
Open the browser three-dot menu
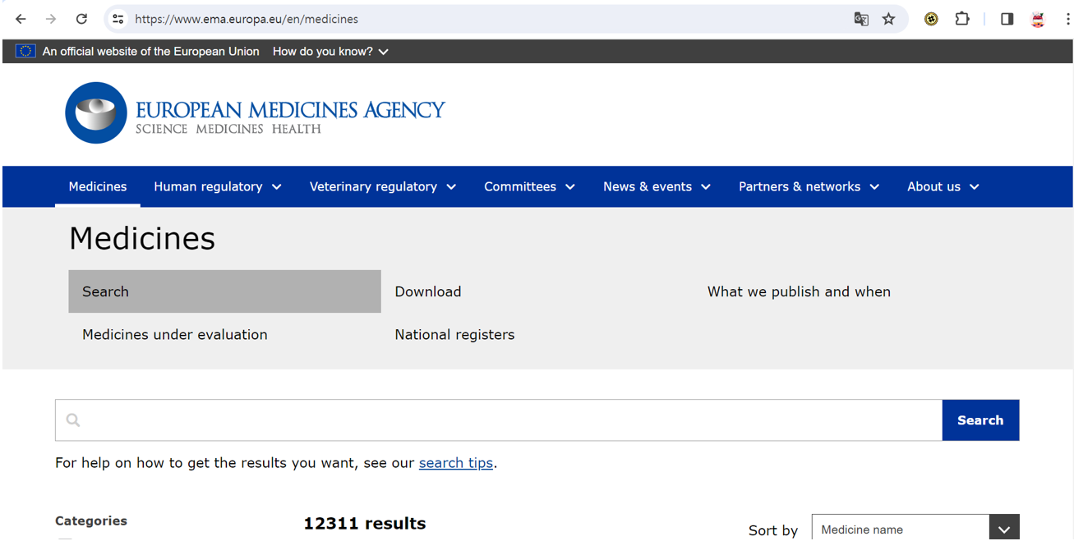[x=1067, y=19]
